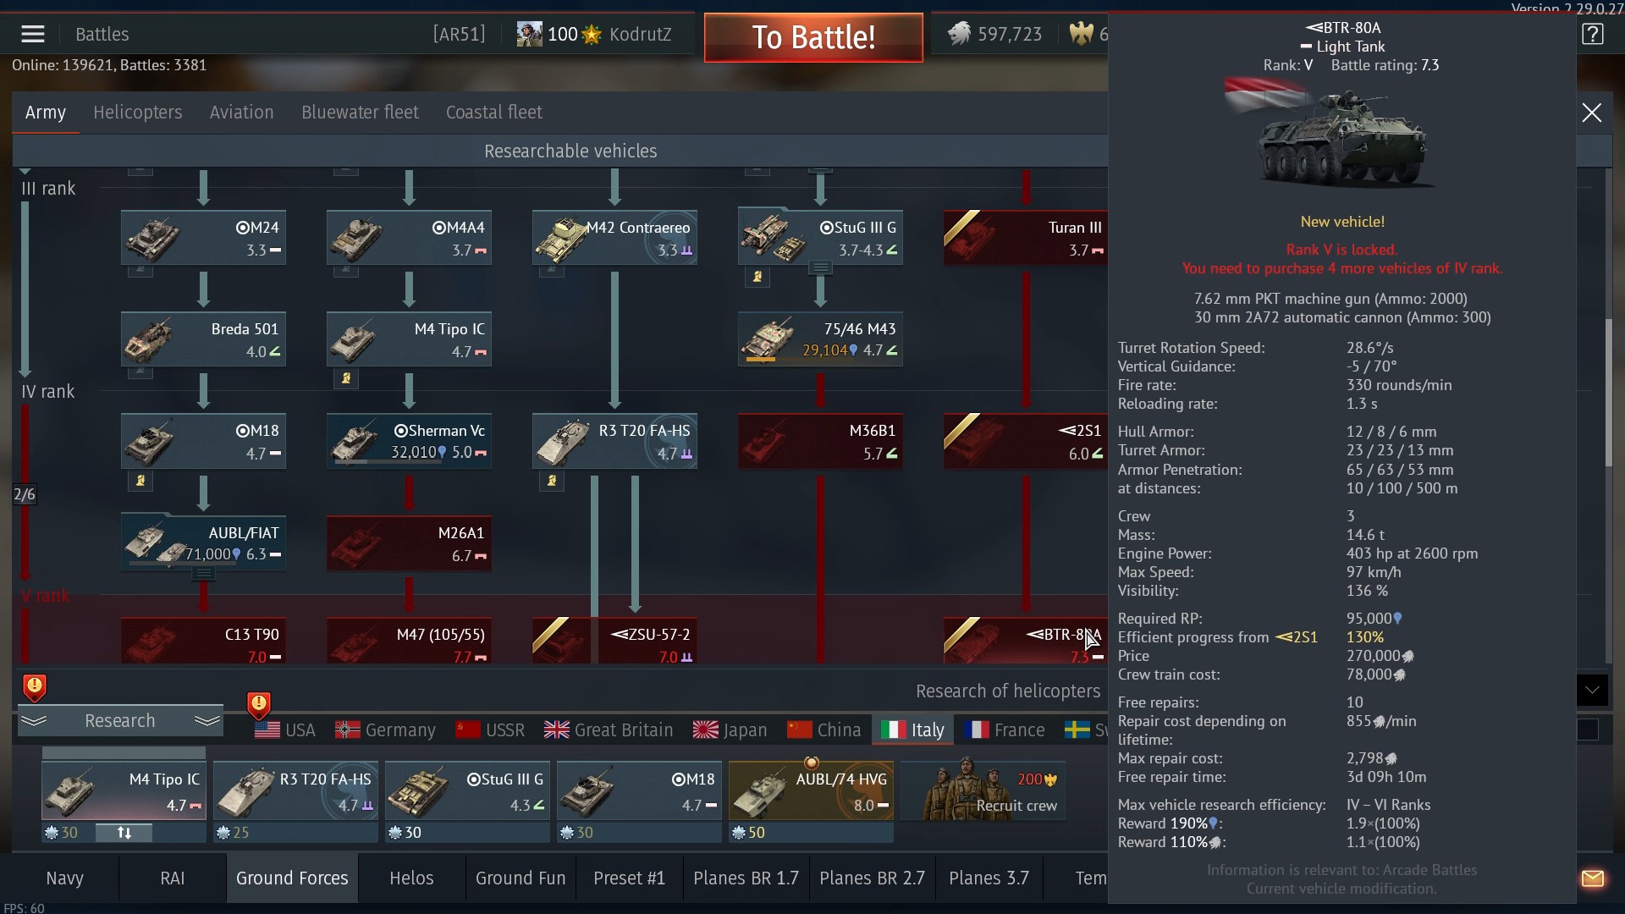Click Recruit crew slot
Screen dimensions: 1625x914
[983, 791]
